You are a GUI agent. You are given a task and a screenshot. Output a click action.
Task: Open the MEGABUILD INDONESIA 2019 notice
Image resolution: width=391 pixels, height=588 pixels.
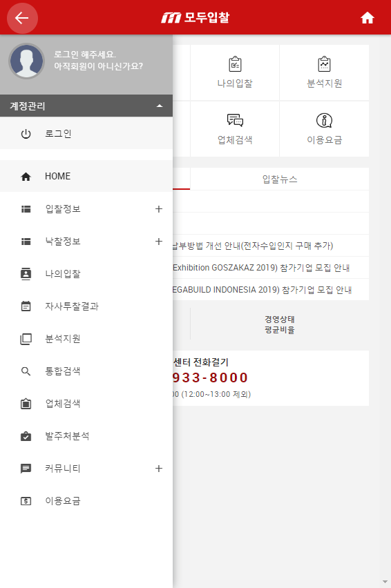(x=262, y=290)
